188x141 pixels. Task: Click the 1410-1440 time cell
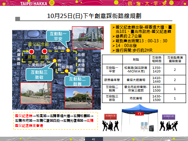(157, 80)
